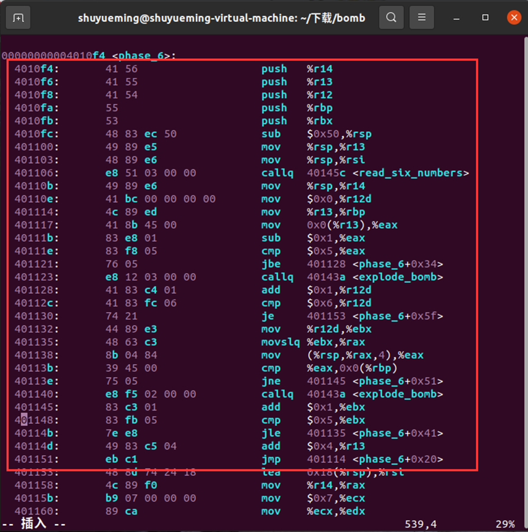Open the terminal search tool
The width and height of the screenshot is (528, 532).
(391, 18)
